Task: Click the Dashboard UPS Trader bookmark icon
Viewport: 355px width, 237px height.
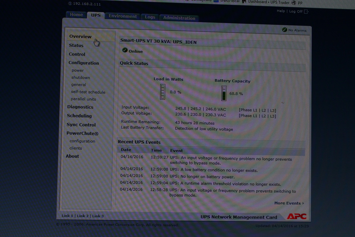Action: [244, 1]
